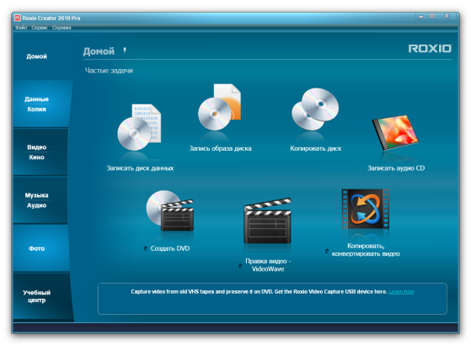The image size is (471, 345).
Task: Click Копировать, конвертировать видео label
Action: [x=366, y=250]
